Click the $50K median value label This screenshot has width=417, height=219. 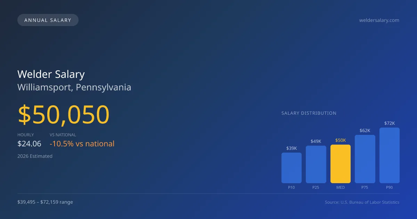pyautogui.click(x=341, y=140)
